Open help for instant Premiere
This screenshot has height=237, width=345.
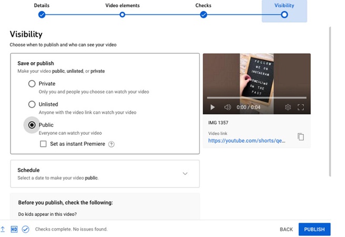pos(111,144)
